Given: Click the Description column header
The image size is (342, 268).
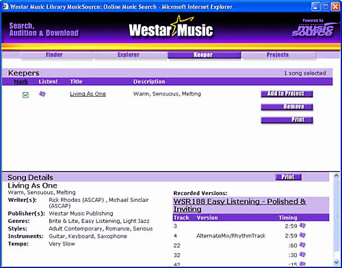Looking at the screenshot, I should (x=149, y=82).
